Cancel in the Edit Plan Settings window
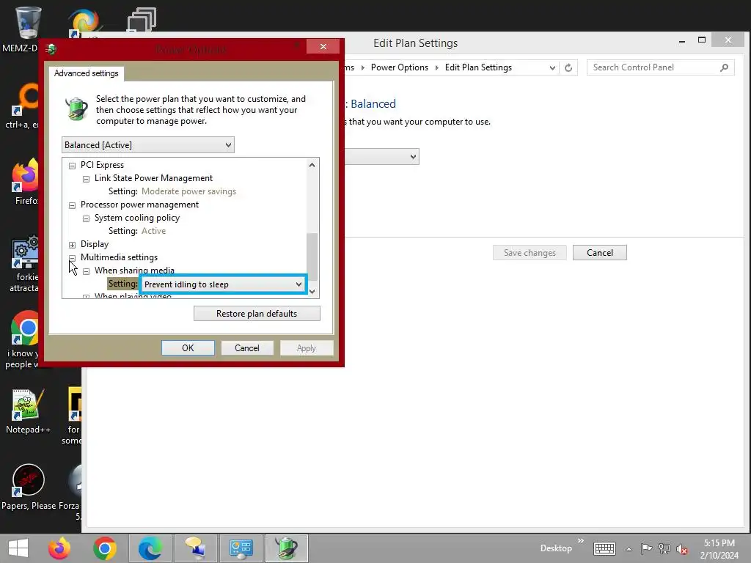 click(600, 253)
